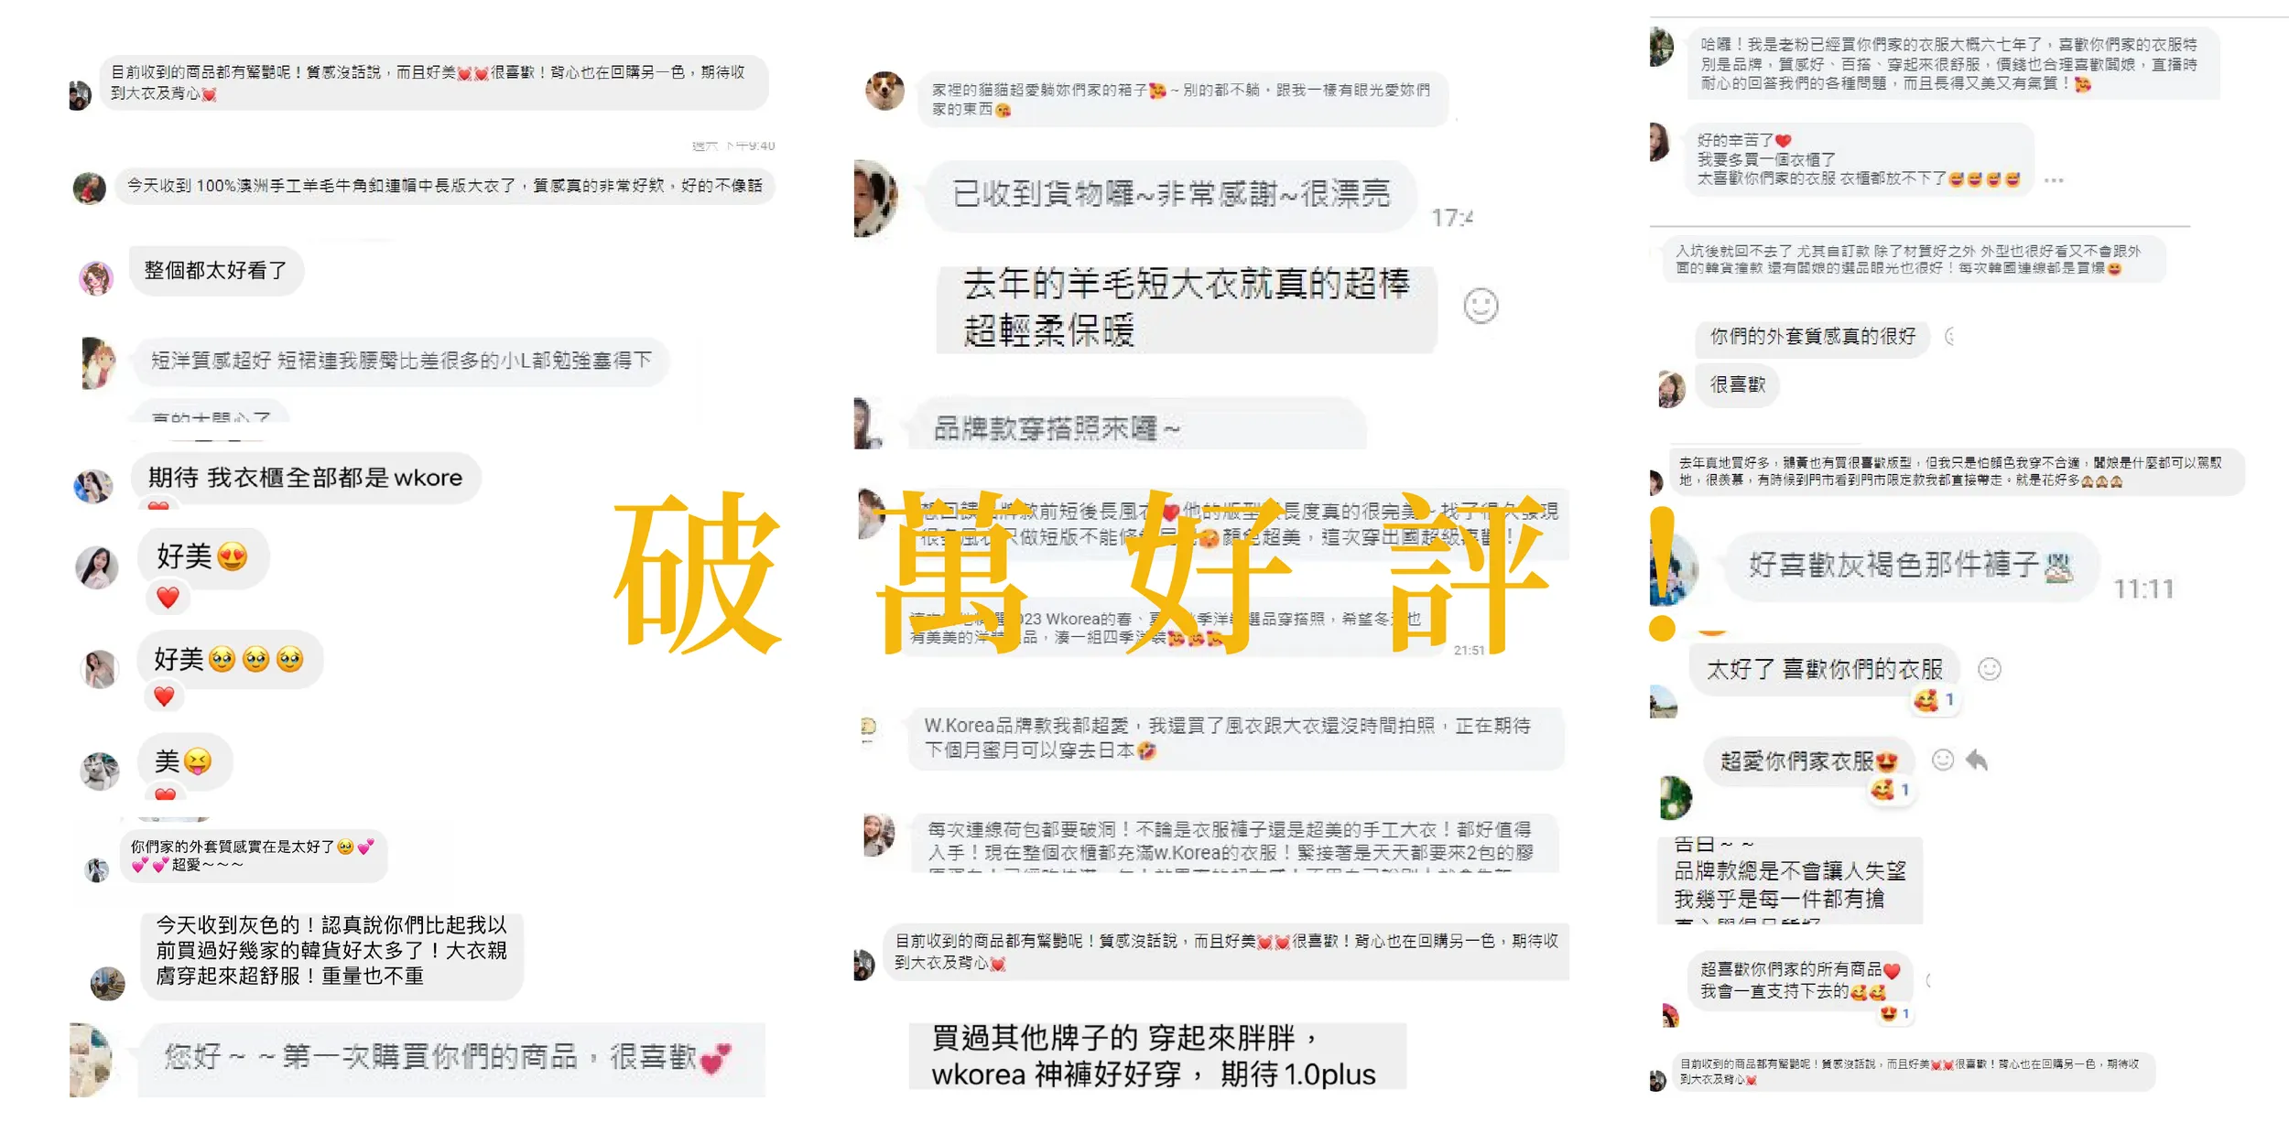2289x1144 pixels.
Task: Click the cartoon girl avatar beside 整個都太好看了
Action: point(96,278)
